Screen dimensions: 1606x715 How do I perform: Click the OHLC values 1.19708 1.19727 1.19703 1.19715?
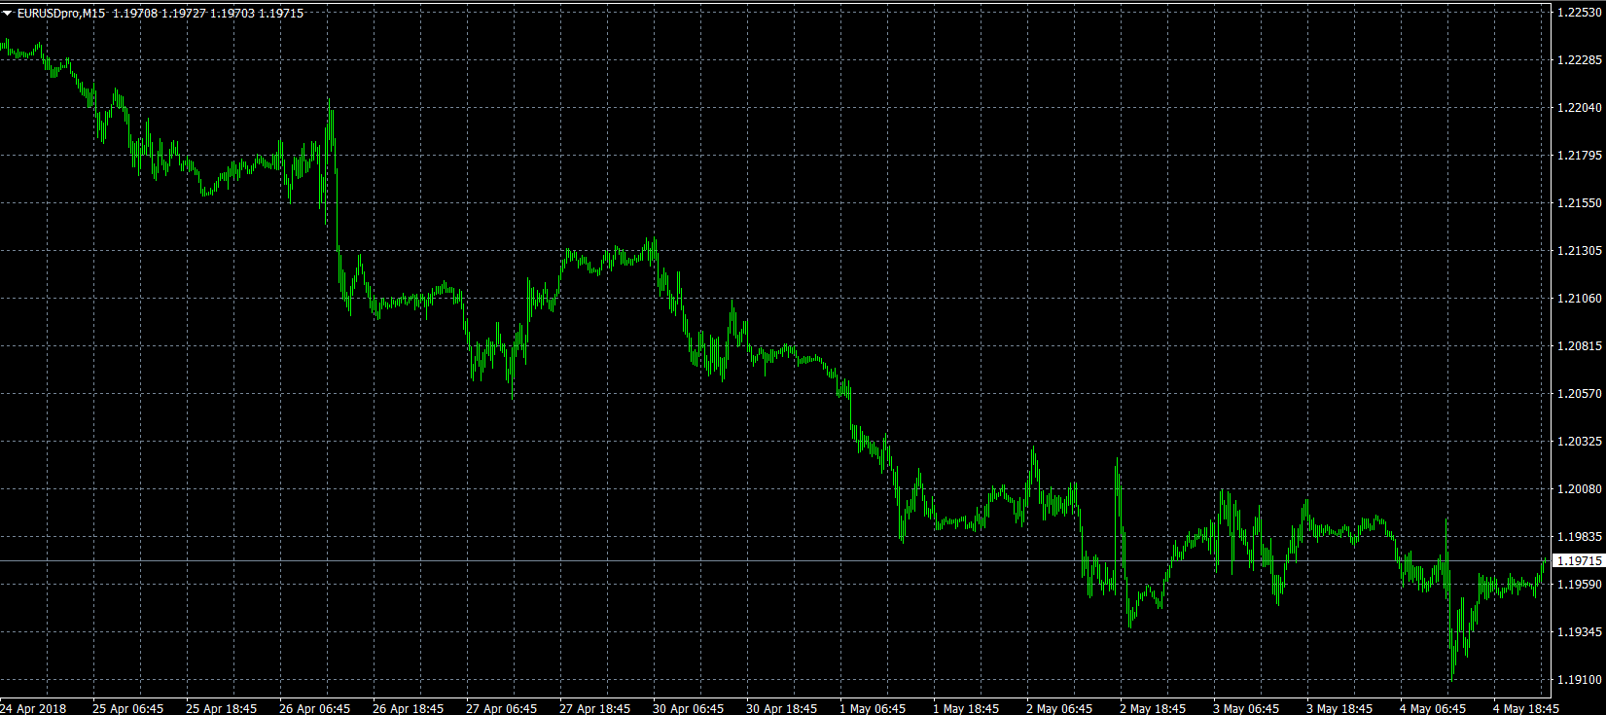[208, 14]
